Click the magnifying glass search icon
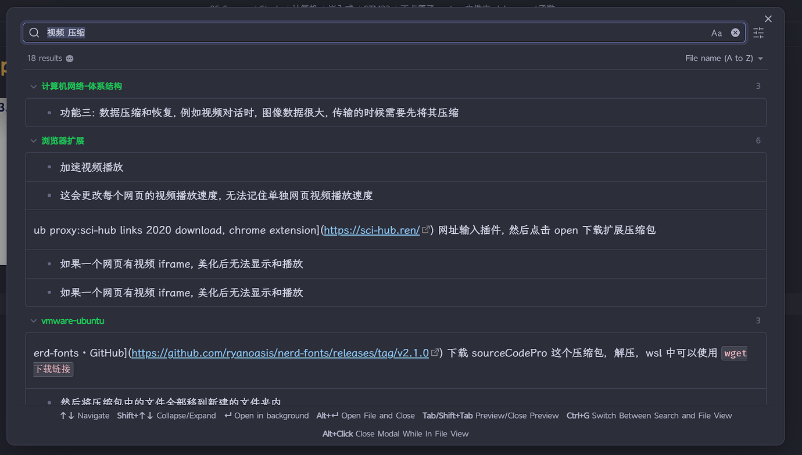Viewport: 802px width, 455px height. tap(34, 32)
